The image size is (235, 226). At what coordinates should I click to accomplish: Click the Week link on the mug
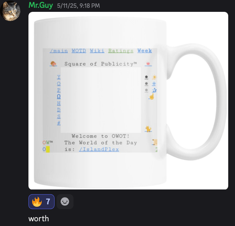click(x=145, y=51)
